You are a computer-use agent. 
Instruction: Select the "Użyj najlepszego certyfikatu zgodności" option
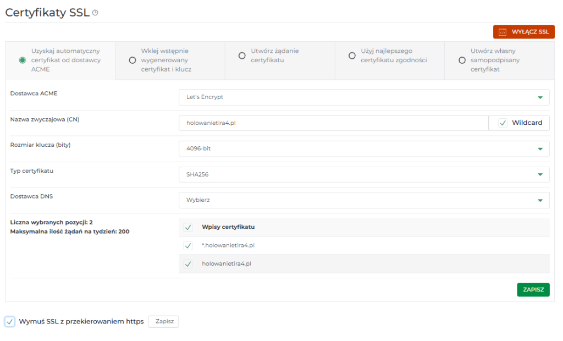(x=351, y=55)
